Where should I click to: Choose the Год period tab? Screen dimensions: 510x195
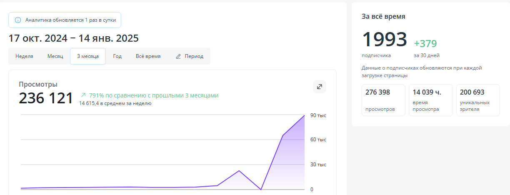117,56
